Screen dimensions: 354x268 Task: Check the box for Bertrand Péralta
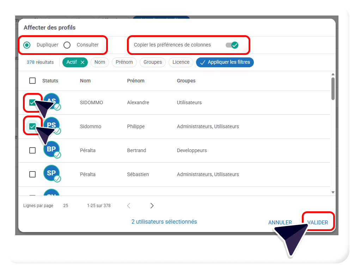tap(32, 150)
